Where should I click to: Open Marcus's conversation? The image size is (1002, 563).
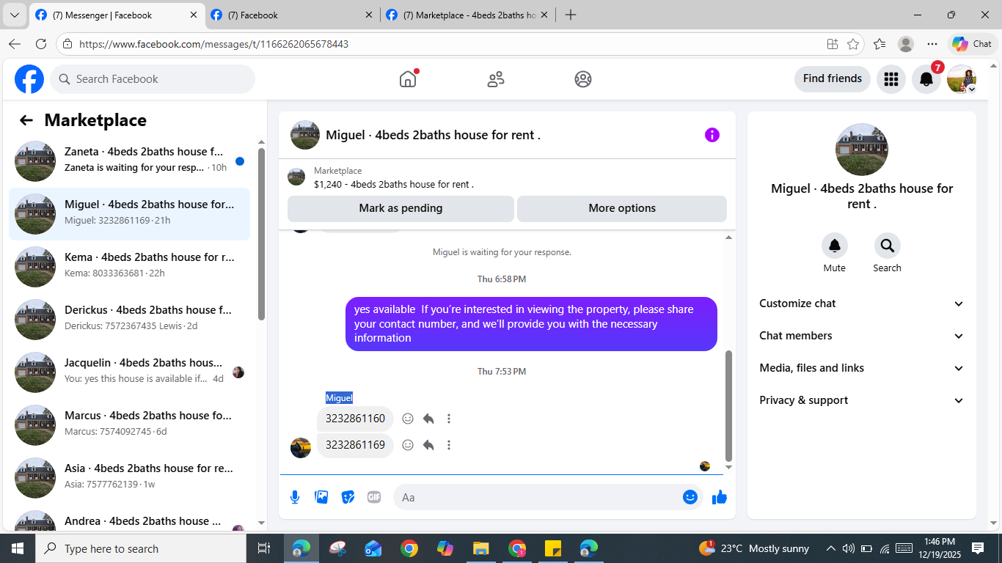[x=129, y=425]
